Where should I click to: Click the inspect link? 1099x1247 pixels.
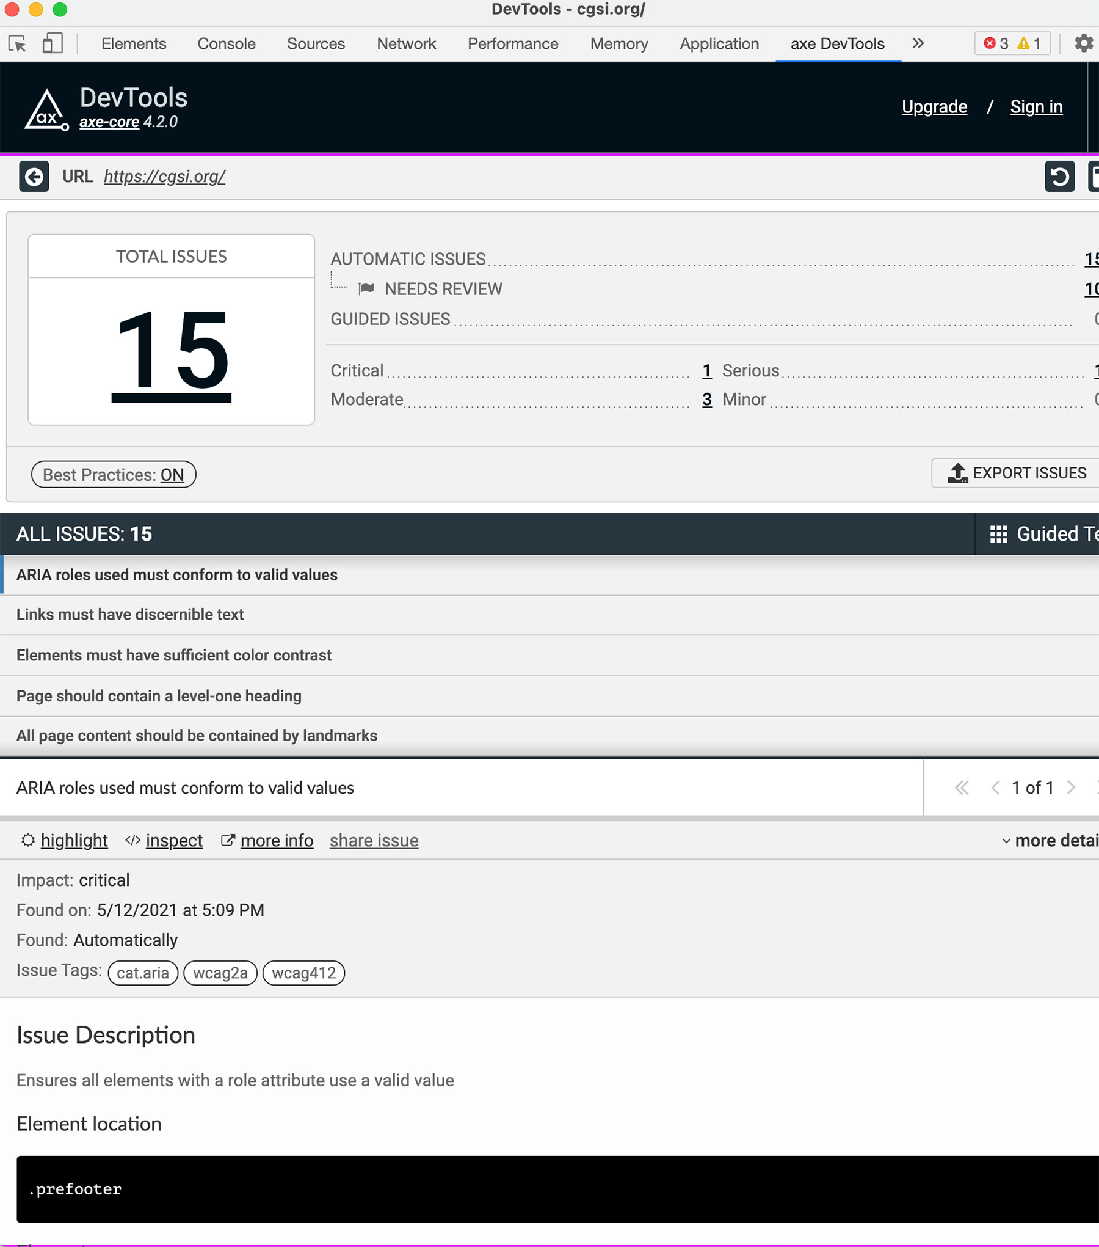click(x=174, y=841)
